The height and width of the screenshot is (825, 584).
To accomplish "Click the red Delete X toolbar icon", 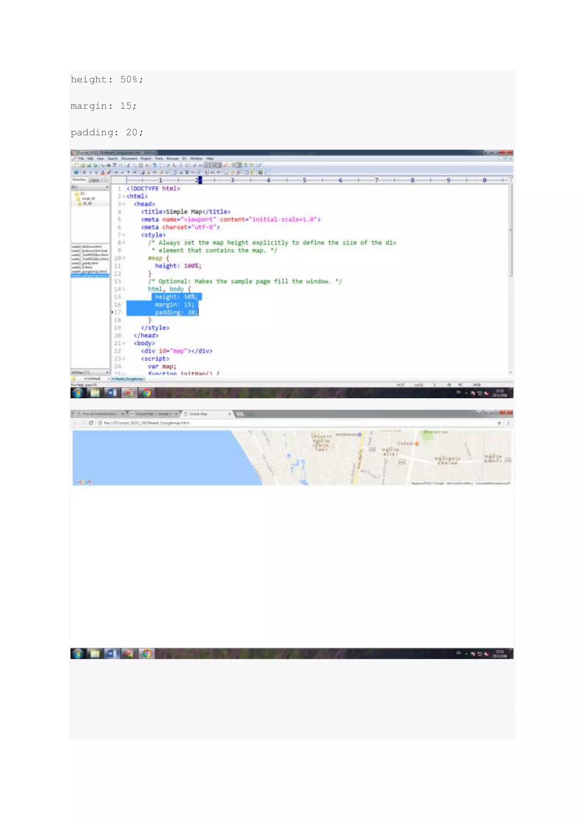I will click(147, 165).
